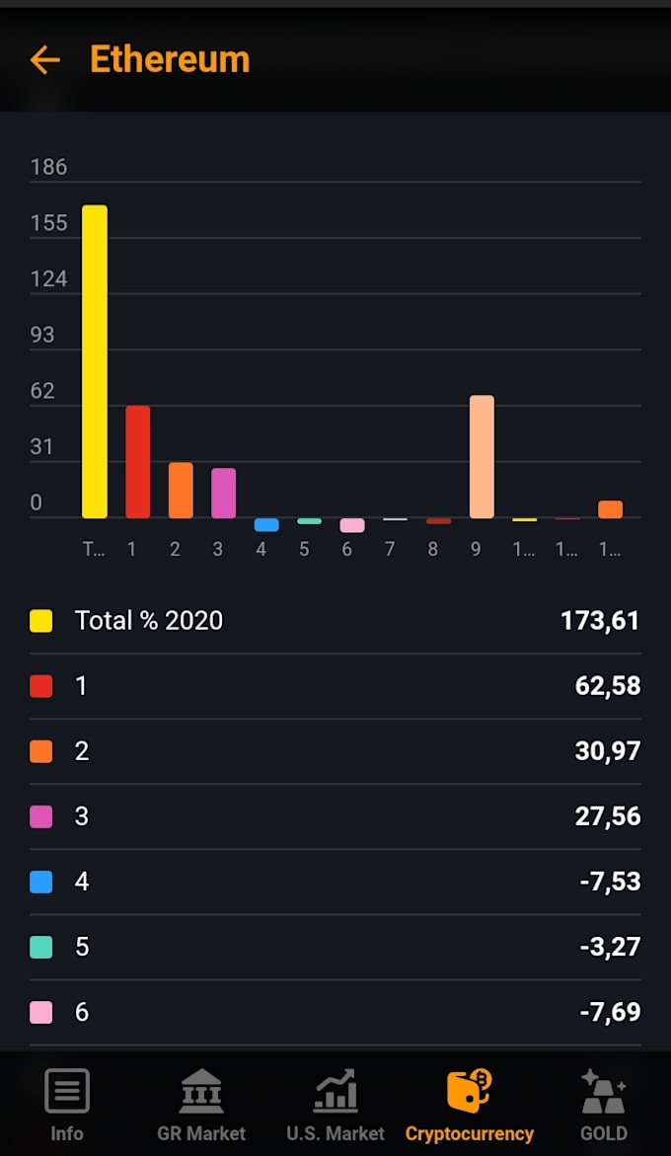The height and width of the screenshot is (1156, 671).
Task: Click the red swatch for month 1
Action: coord(41,686)
